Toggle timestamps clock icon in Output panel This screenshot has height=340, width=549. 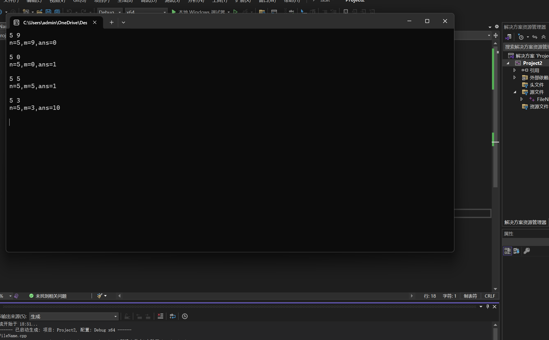point(185,316)
